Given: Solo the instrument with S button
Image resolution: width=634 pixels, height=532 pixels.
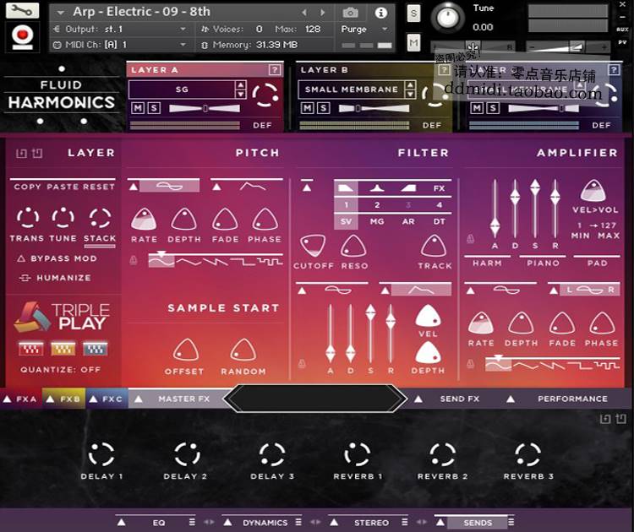Looking at the screenshot, I should point(413,14).
